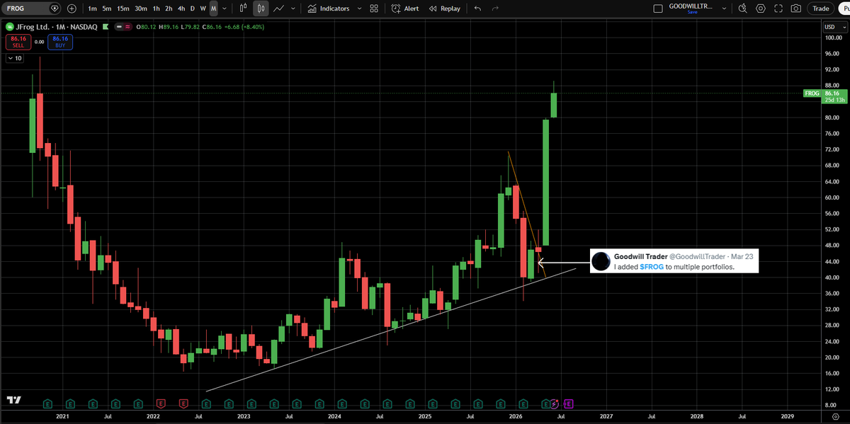Switch to the 30m timeframe

click(x=141, y=8)
